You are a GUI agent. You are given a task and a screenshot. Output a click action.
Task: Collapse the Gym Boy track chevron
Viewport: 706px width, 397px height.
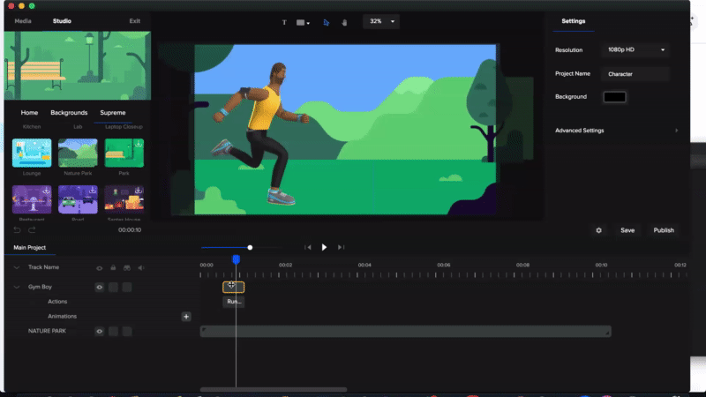pos(17,287)
